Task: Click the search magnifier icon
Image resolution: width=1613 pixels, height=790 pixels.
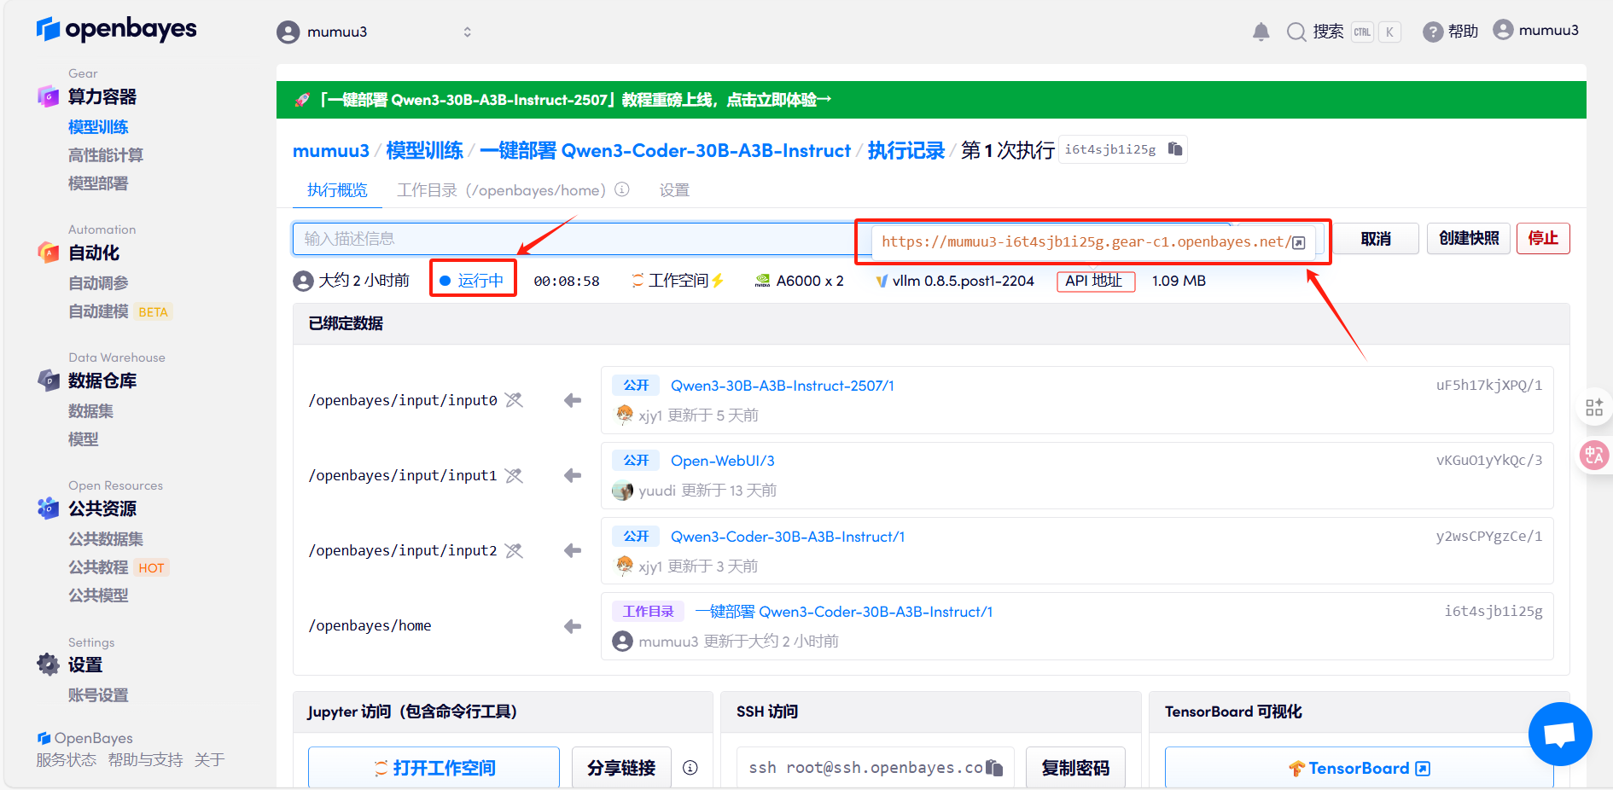Action: [x=1296, y=31]
